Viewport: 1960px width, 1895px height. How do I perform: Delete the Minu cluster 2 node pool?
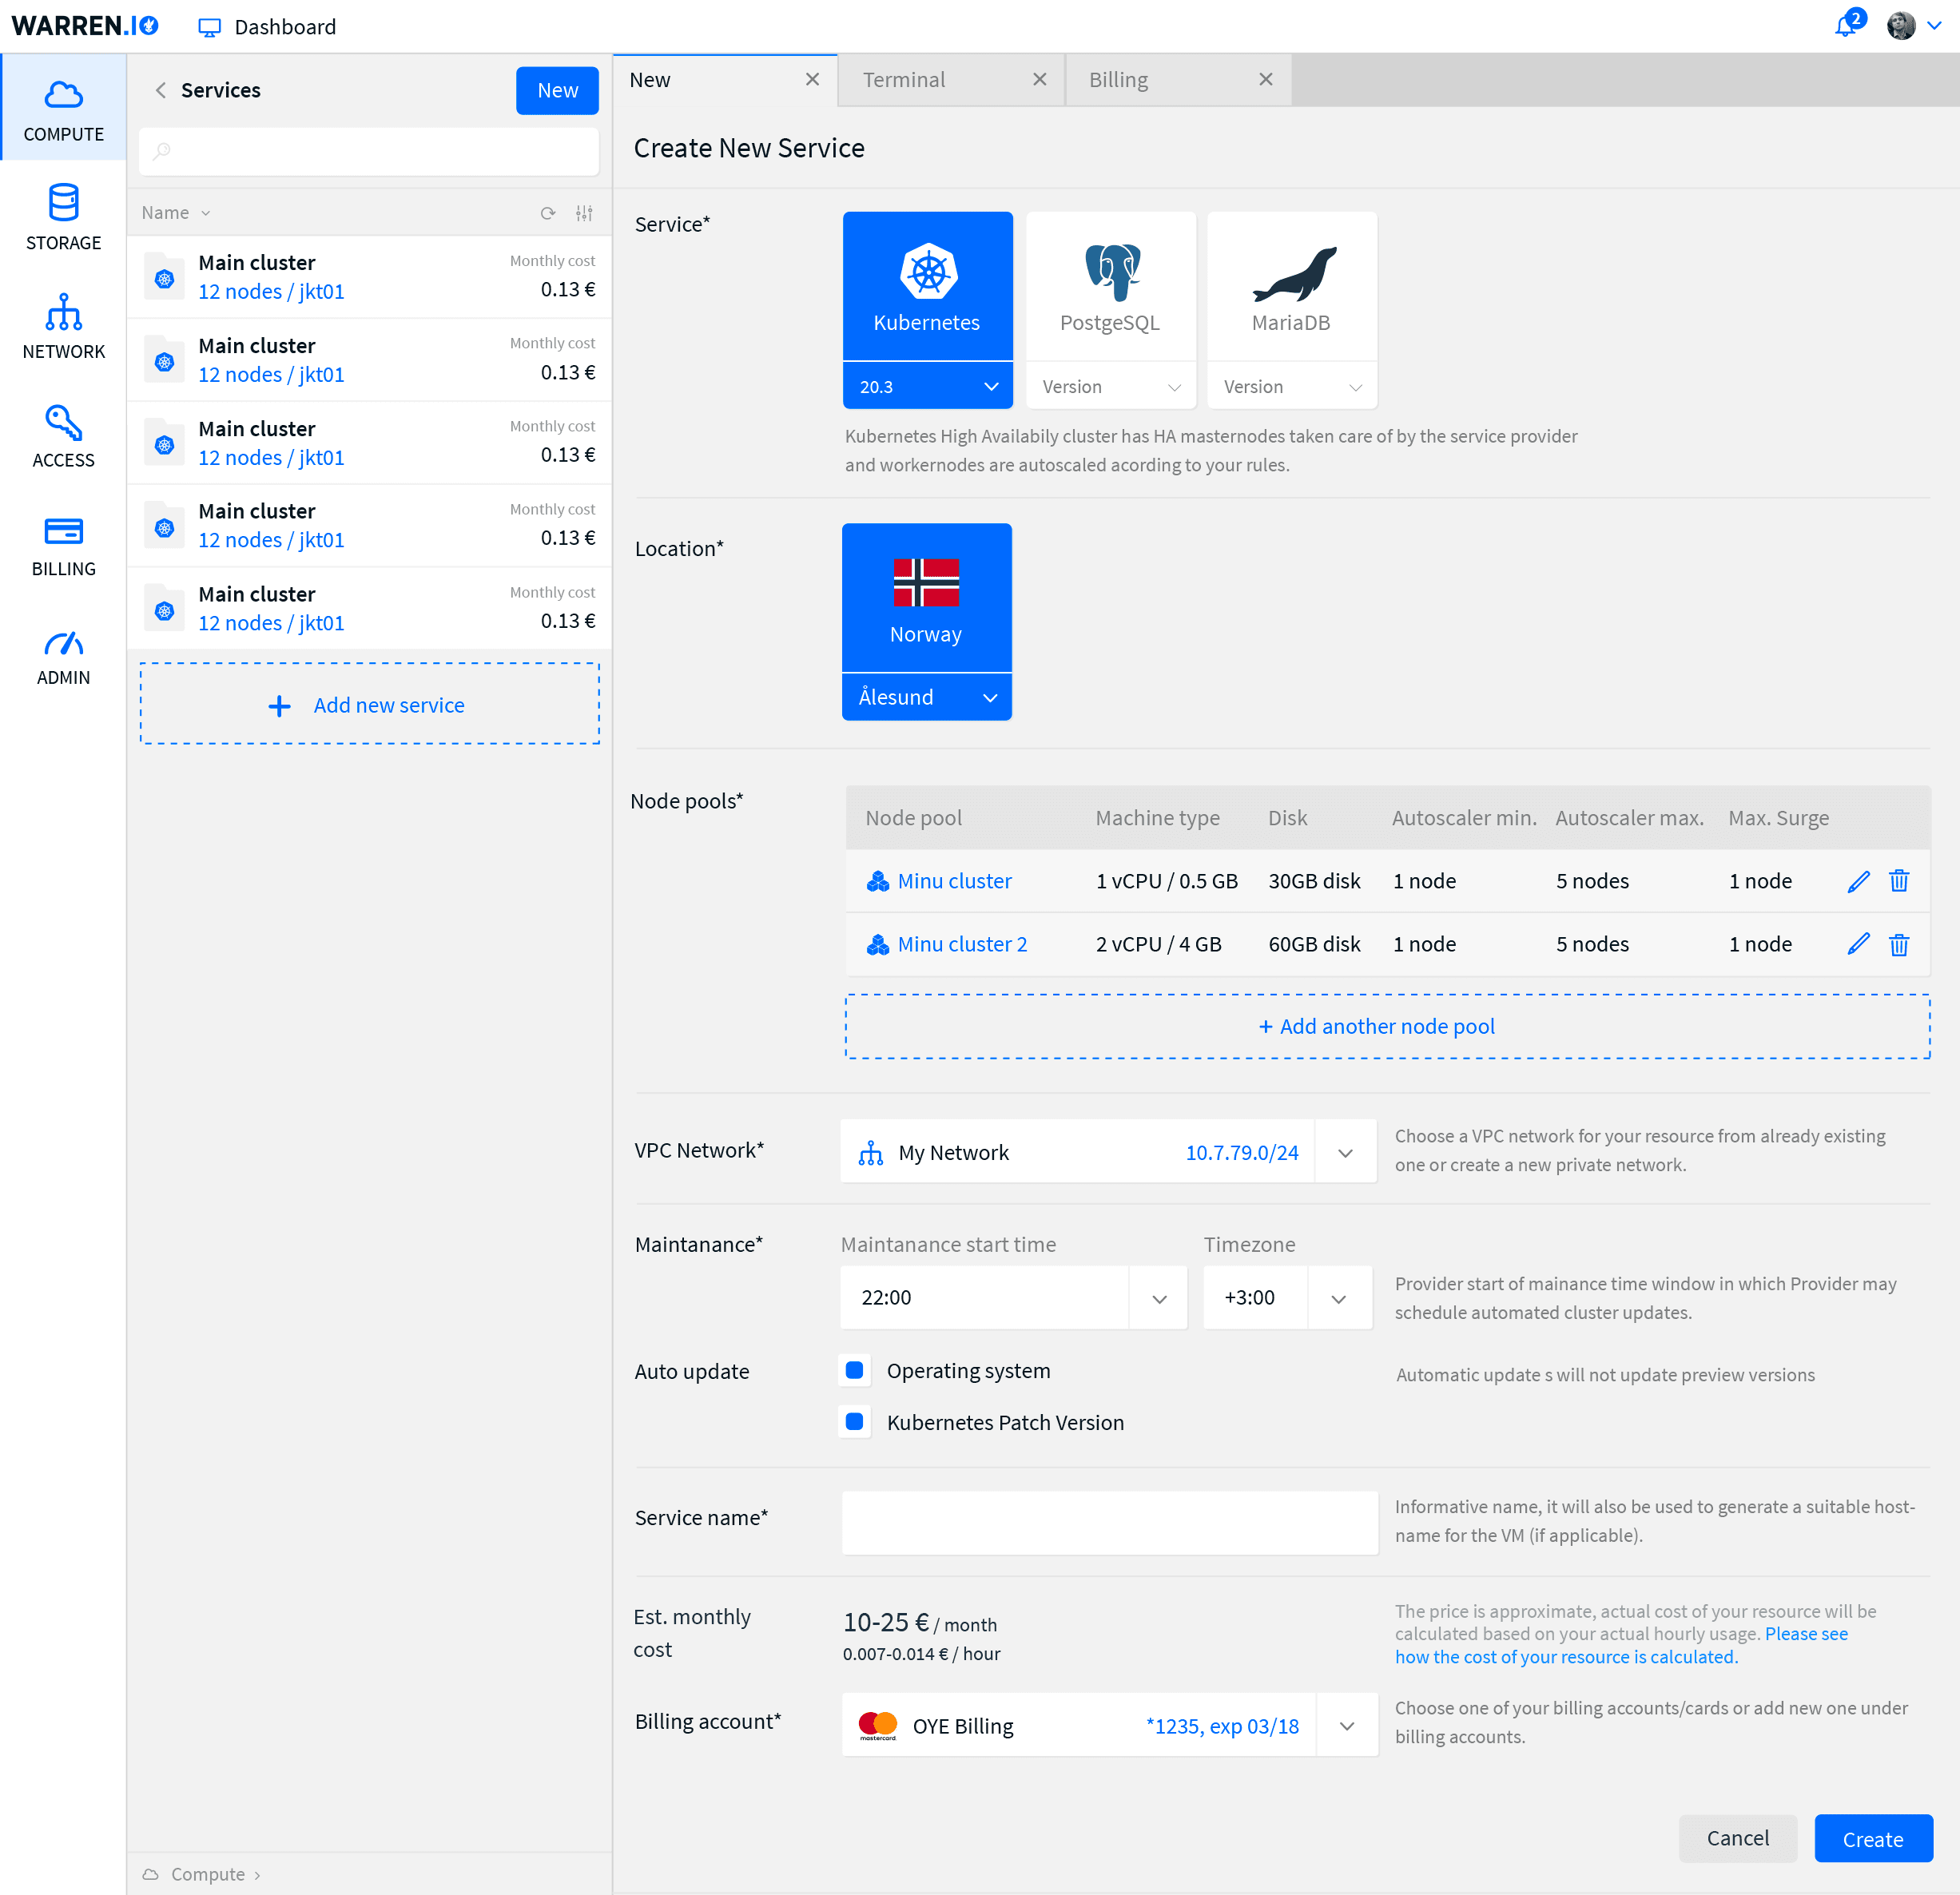[x=1898, y=944]
